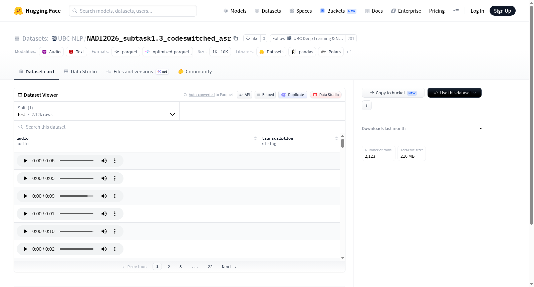
Task: Open Spaces in the top navigation
Action: click(301, 11)
